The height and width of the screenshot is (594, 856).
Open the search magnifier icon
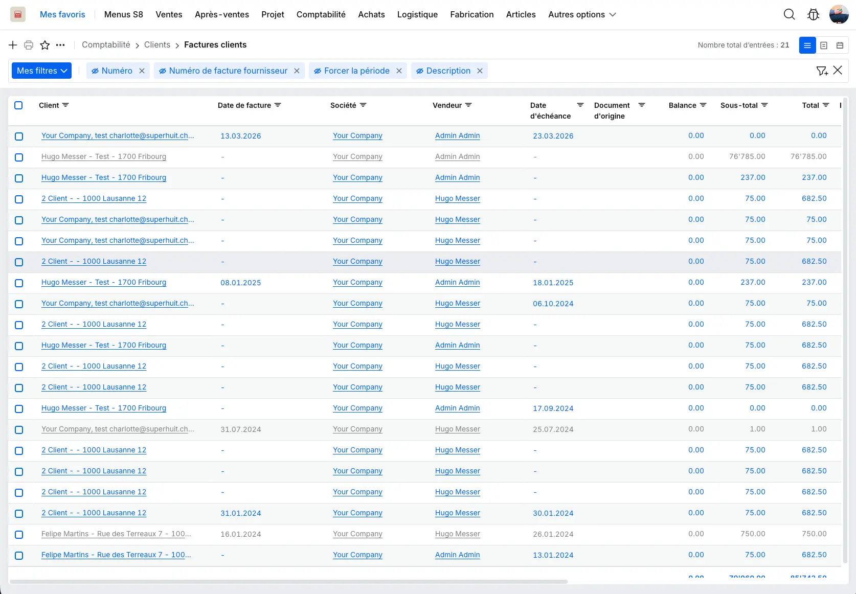pos(790,14)
